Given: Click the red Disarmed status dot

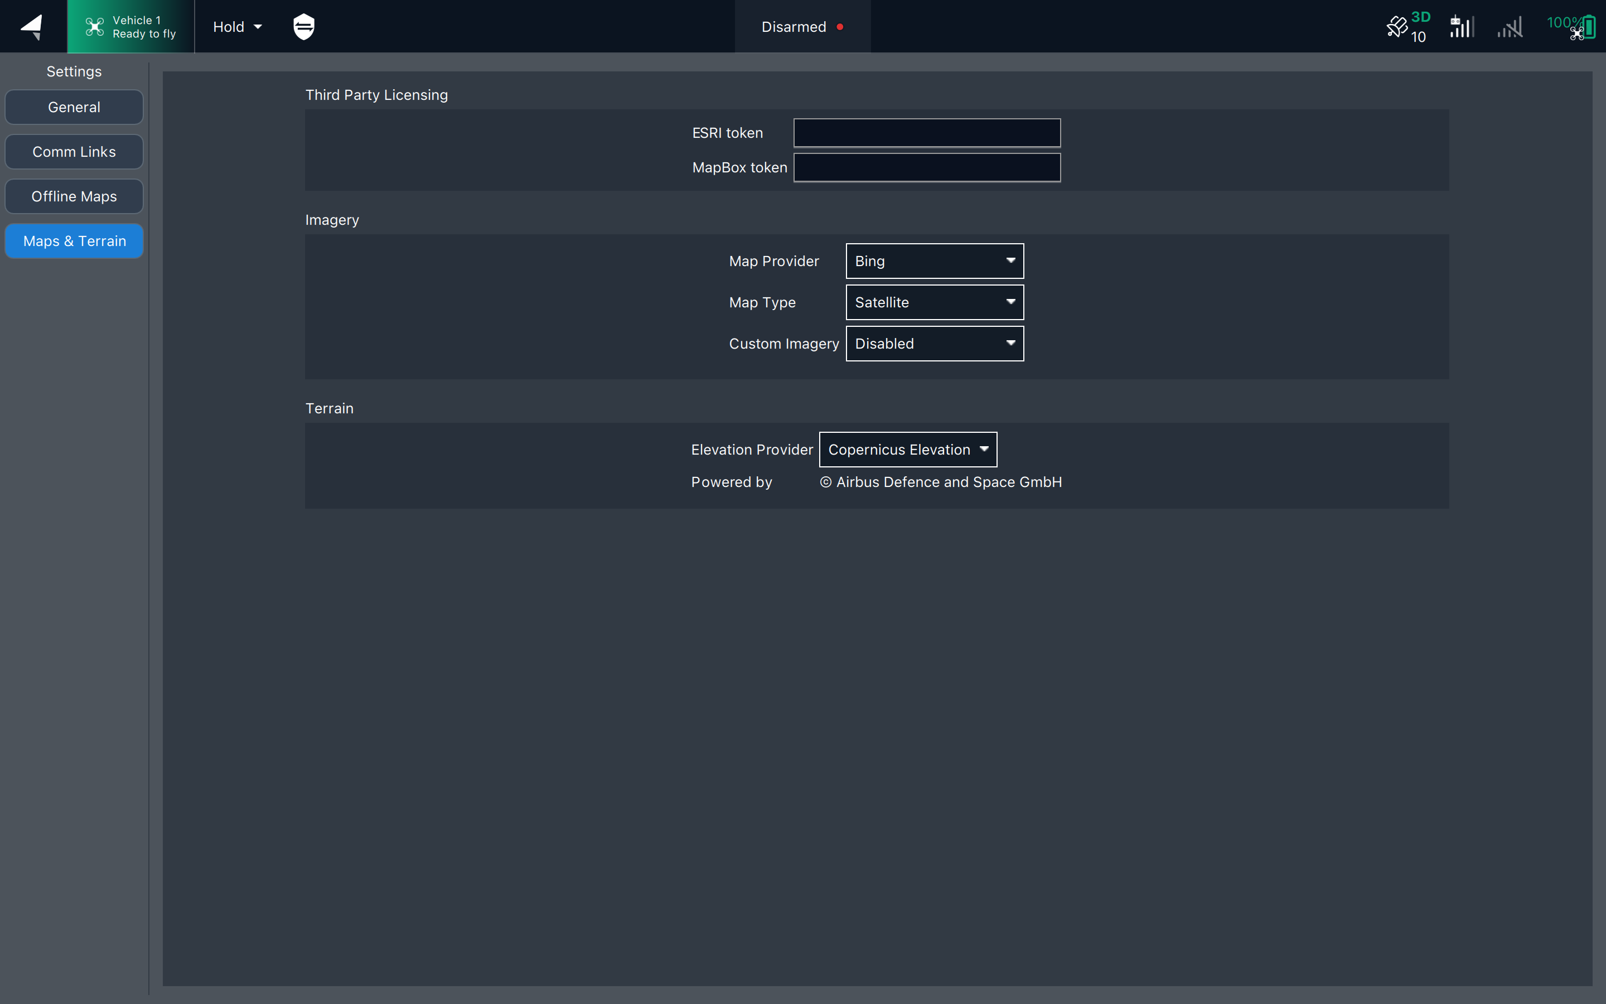Looking at the screenshot, I should click(840, 27).
